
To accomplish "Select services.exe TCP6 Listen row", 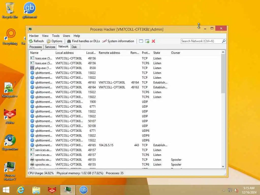I will [x=125, y=155].
